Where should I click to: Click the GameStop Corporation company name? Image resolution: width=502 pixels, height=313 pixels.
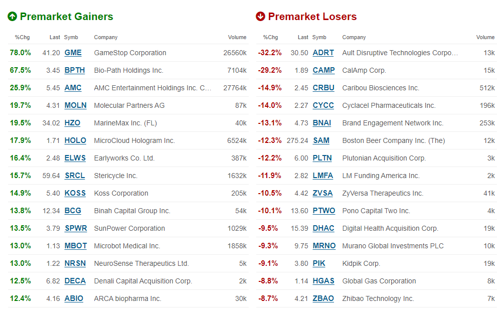(x=130, y=53)
